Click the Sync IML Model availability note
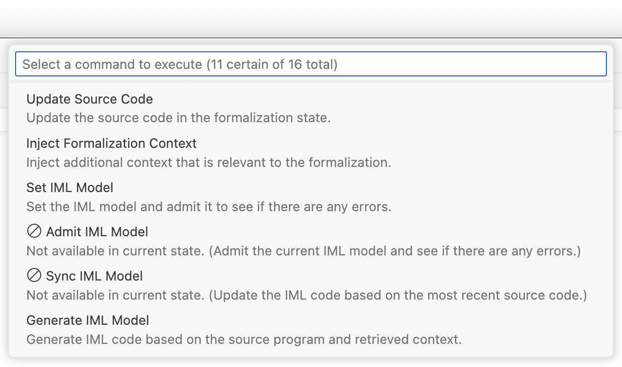The height and width of the screenshot is (367, 622). [x=307, y=295]
